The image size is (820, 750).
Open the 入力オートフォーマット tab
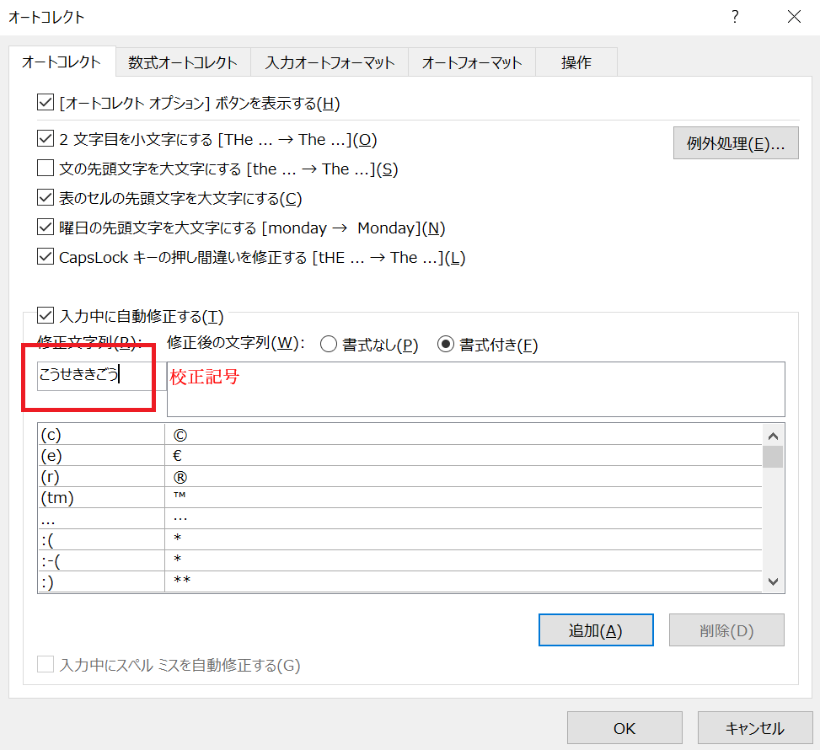click(330, 62)
